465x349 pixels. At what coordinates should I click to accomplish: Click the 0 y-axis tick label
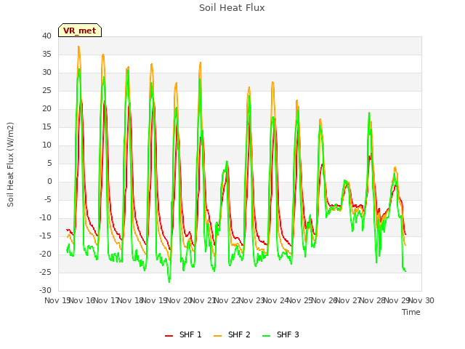click(x=49, y=181)
